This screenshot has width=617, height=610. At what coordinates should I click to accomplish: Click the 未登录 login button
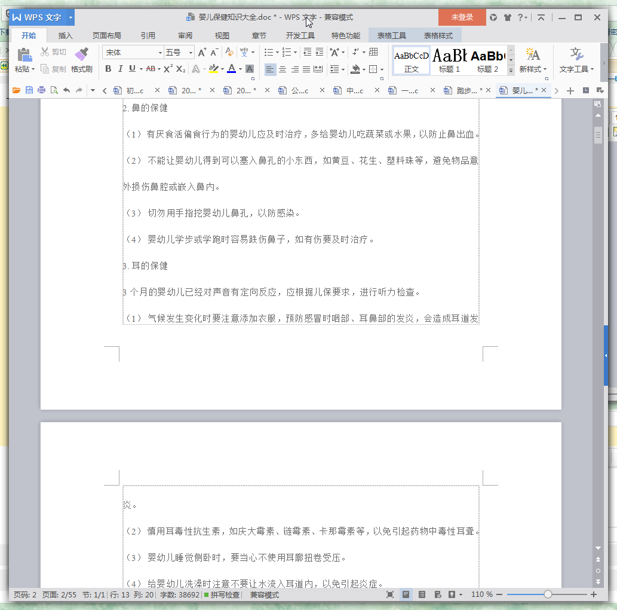[462, 17]
